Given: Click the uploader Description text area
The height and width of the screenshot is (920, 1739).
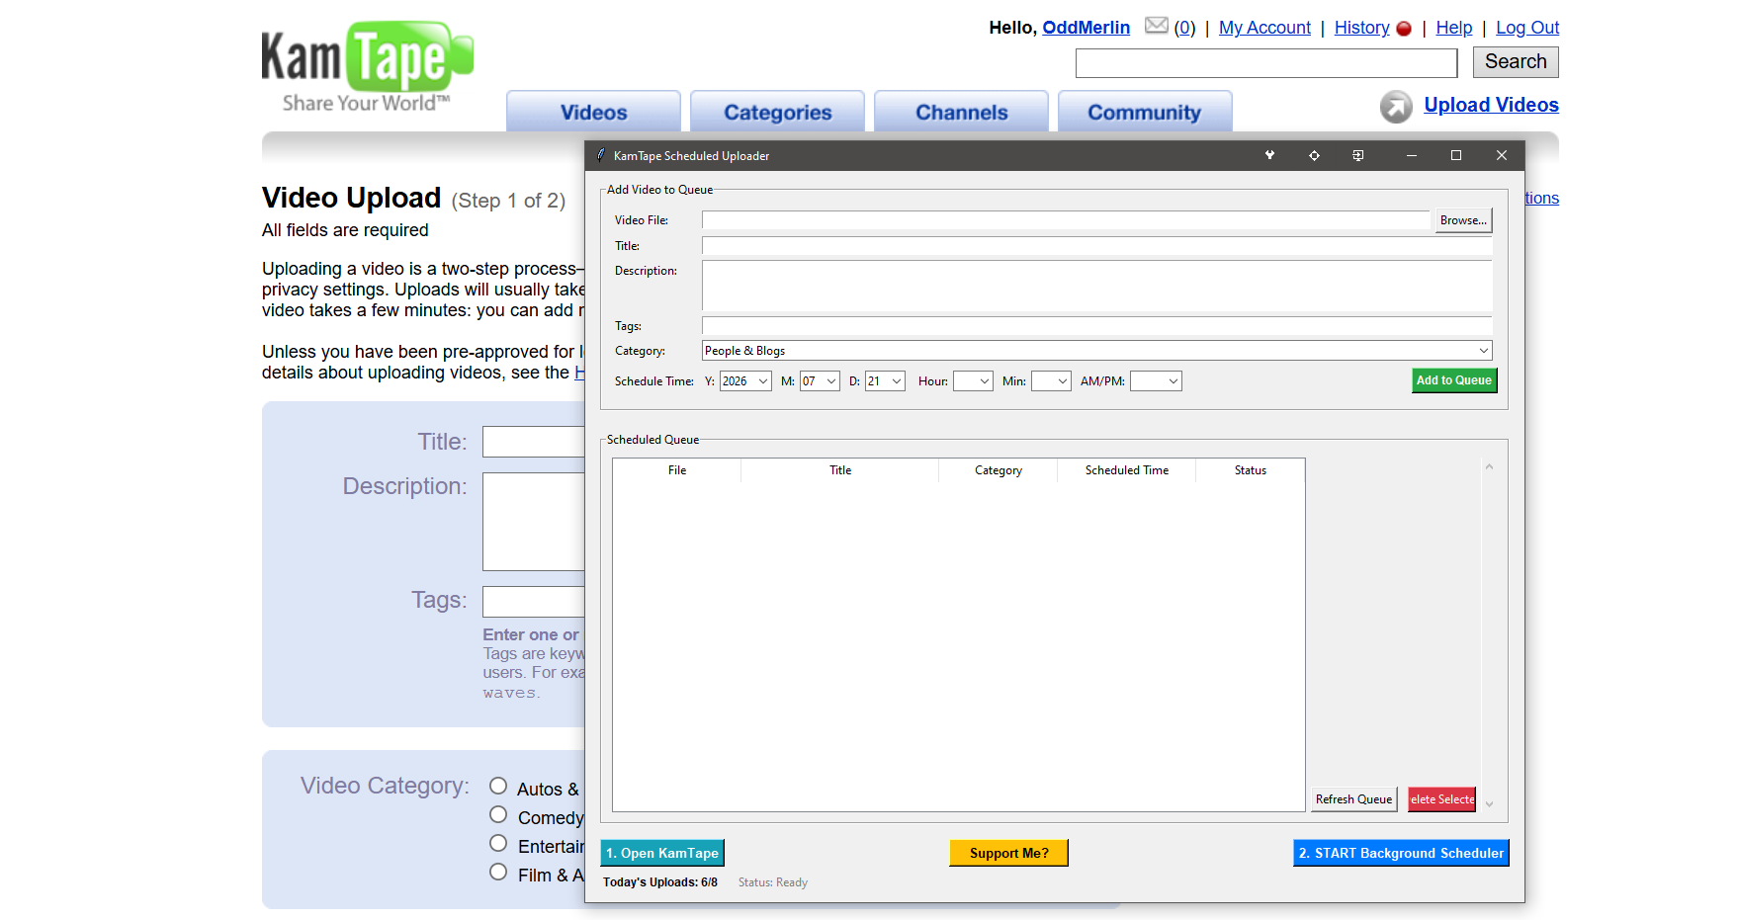Looking at the screenshot, I should (x=1096, y=286).
